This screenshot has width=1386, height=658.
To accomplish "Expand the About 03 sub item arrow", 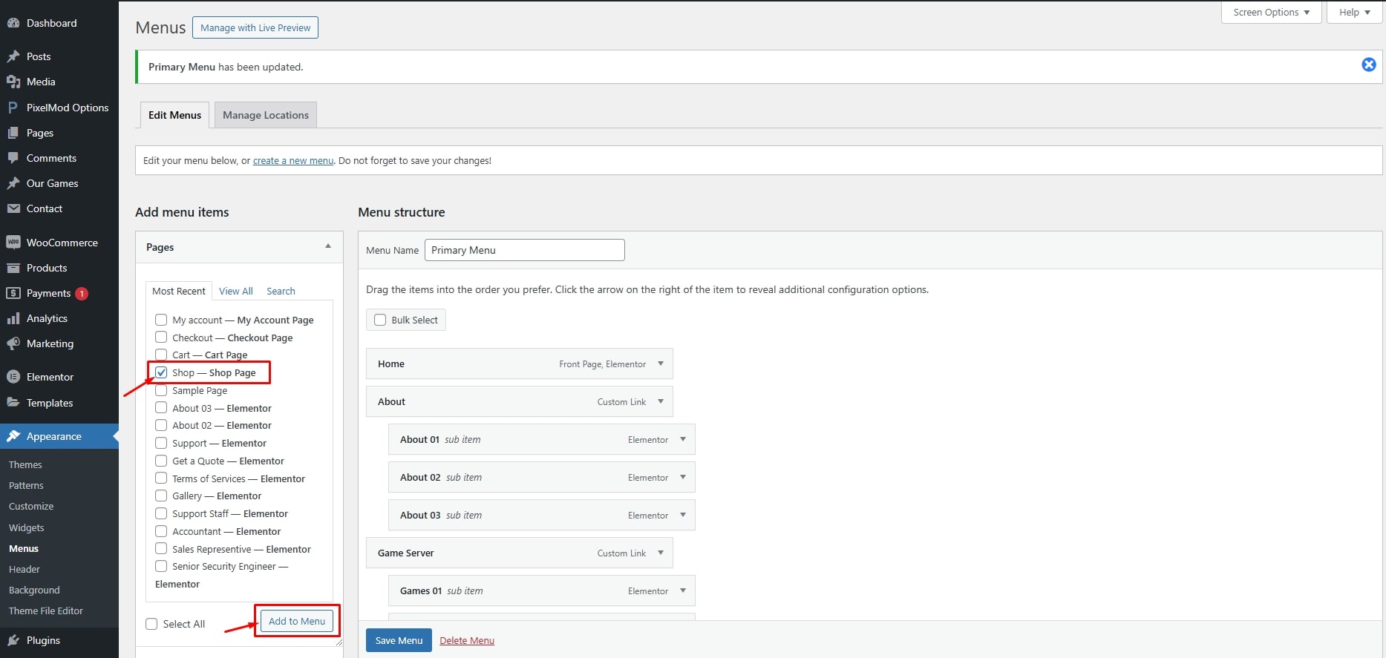I will [x=683, y=515].
